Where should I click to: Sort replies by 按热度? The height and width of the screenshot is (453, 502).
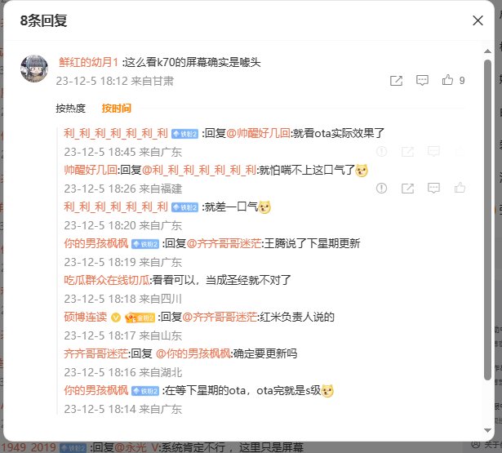tap(70, 109)
